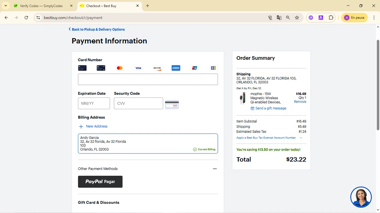Viewport: 380px width, 213px height.
Task: Open the tab search dropdown arrow
Action: click(6, 6)
